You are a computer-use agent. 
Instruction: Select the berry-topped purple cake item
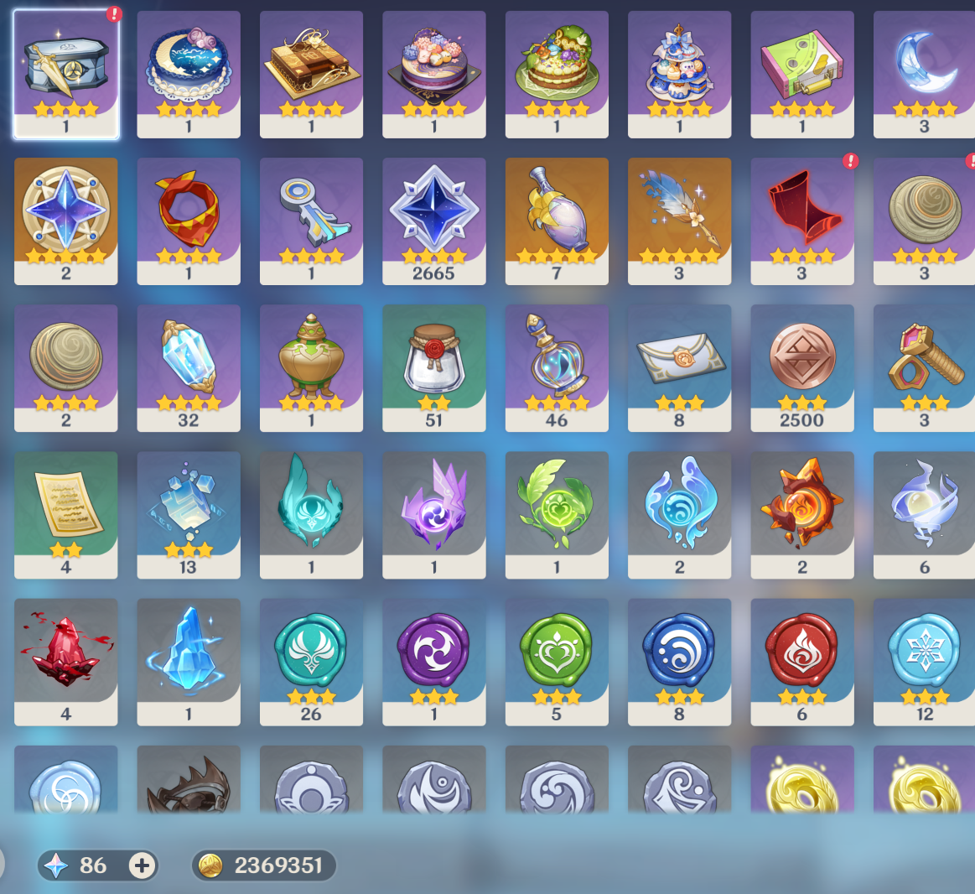[434, 74]
